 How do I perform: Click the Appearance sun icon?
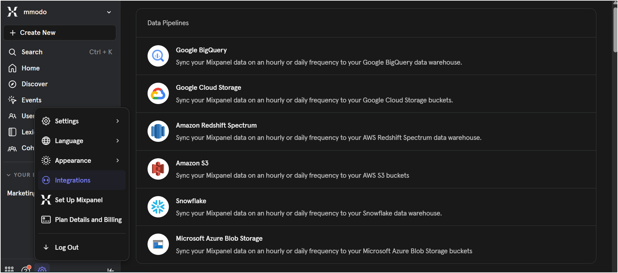(x=46, y=161)
